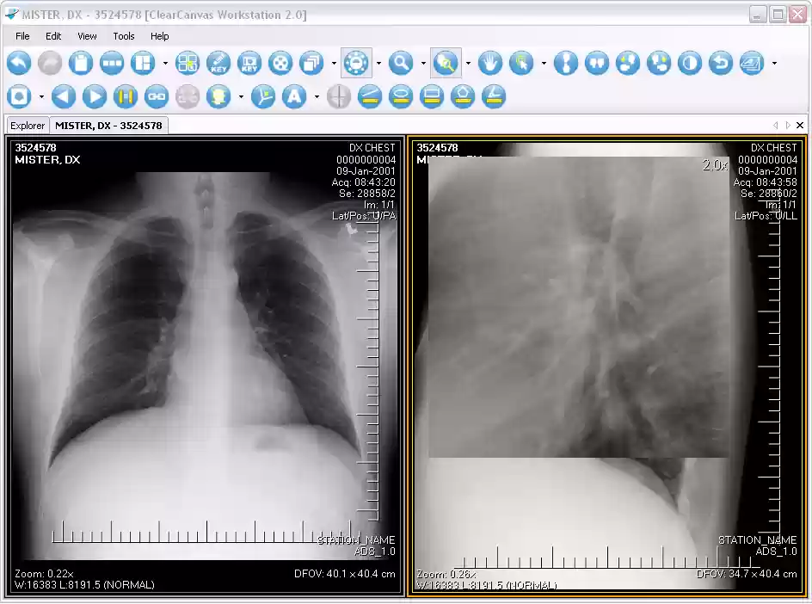This screenshot has width=812, height=604.
Task: Toggle synchronized stacking on toolbar
Action: click(x=126, y=96)
